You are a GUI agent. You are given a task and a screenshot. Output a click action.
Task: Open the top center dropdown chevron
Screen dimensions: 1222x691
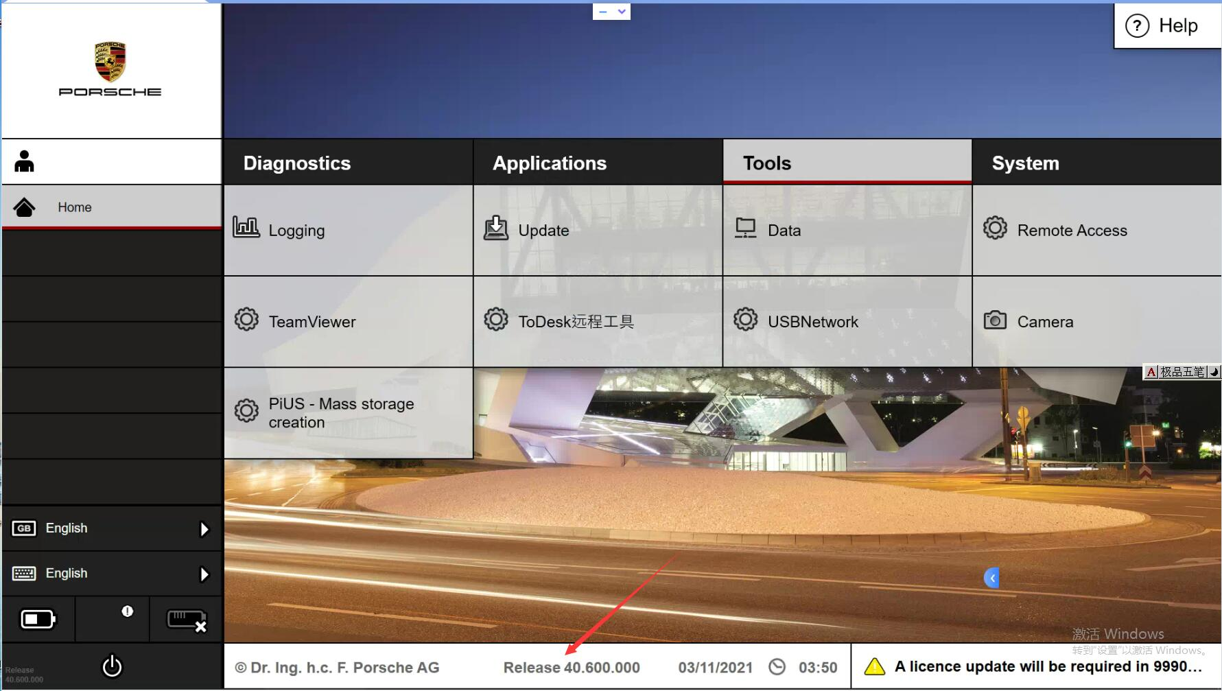pos(622,12)
